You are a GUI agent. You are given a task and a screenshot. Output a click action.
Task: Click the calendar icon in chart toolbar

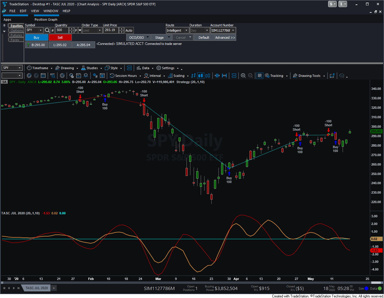(x=43, y=76)
